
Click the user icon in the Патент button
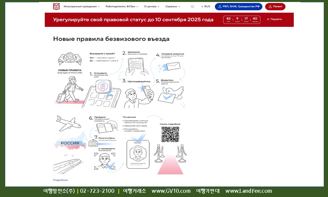(x=270, y=7)
